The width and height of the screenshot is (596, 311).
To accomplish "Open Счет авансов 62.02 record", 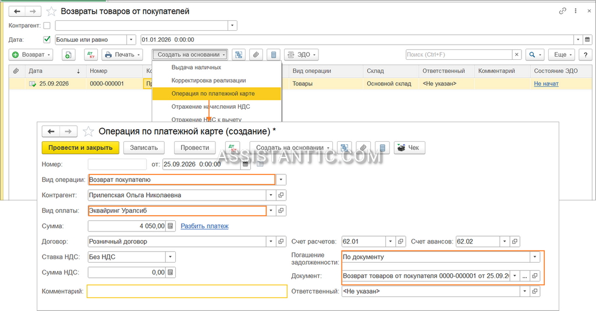I will tap(515, 241).
